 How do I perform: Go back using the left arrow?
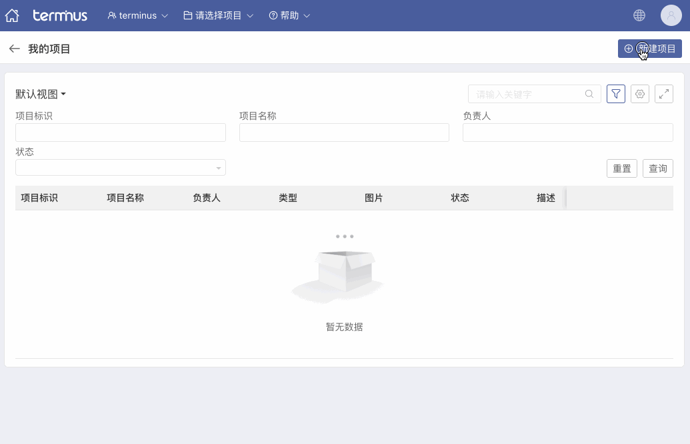[14, 49]
